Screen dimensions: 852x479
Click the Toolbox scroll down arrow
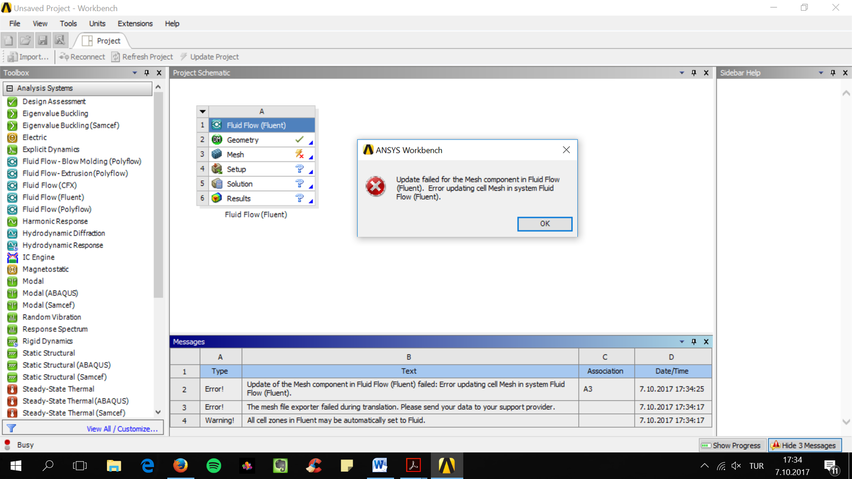pos(158,412)
